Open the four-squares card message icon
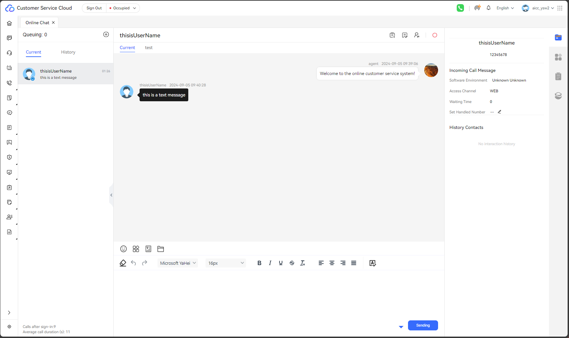Image resolution: width=569 pixels, height=338 pixels. point(136,249)
